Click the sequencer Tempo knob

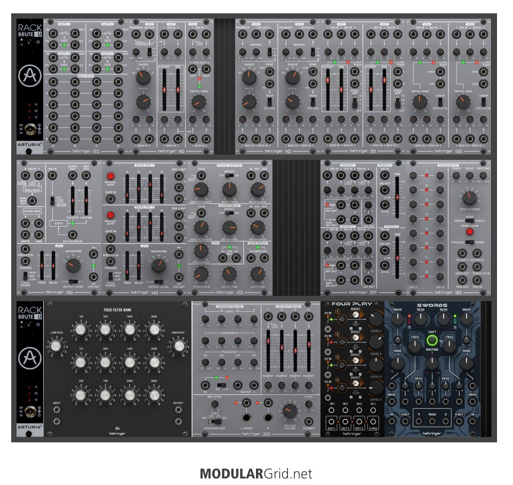[x=456, y=176]
